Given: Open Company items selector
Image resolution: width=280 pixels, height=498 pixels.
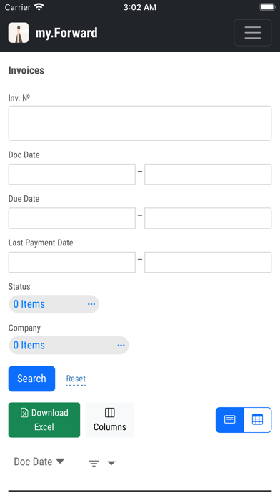Looking at the screenshot, I should 69,345.
